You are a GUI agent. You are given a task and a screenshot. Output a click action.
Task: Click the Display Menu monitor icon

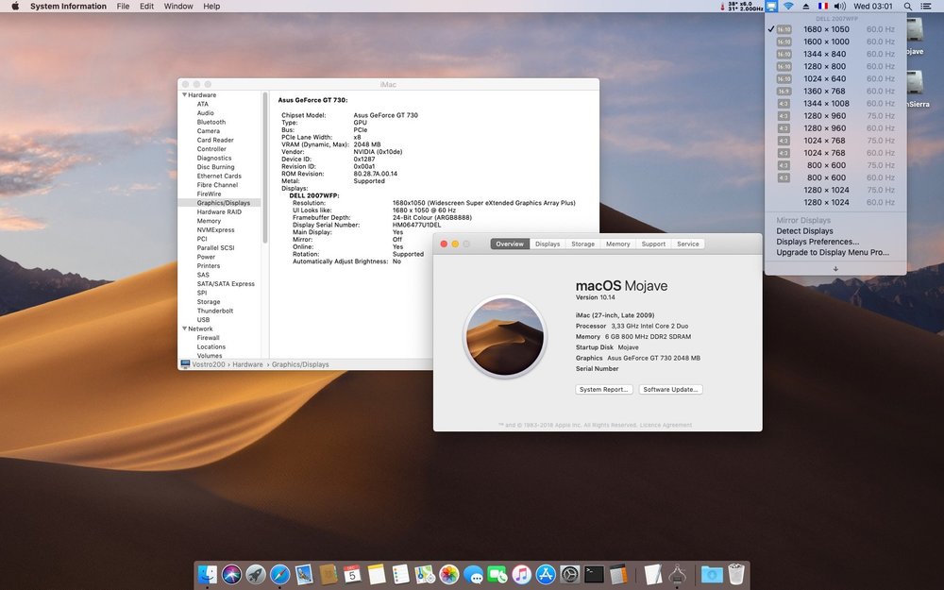769,6
